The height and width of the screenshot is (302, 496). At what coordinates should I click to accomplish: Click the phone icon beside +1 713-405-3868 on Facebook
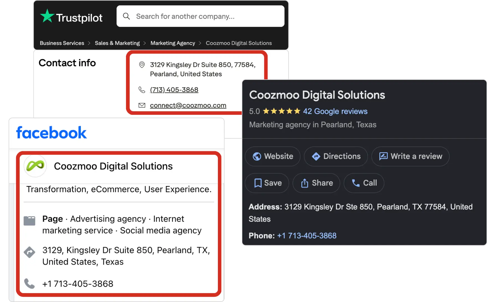(29, 283)
